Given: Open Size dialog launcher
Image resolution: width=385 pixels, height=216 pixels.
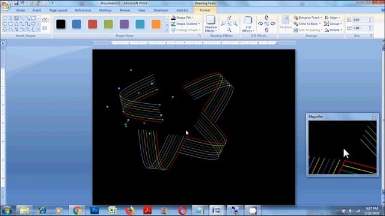Looking at the screenshot, I should [371, 36].
